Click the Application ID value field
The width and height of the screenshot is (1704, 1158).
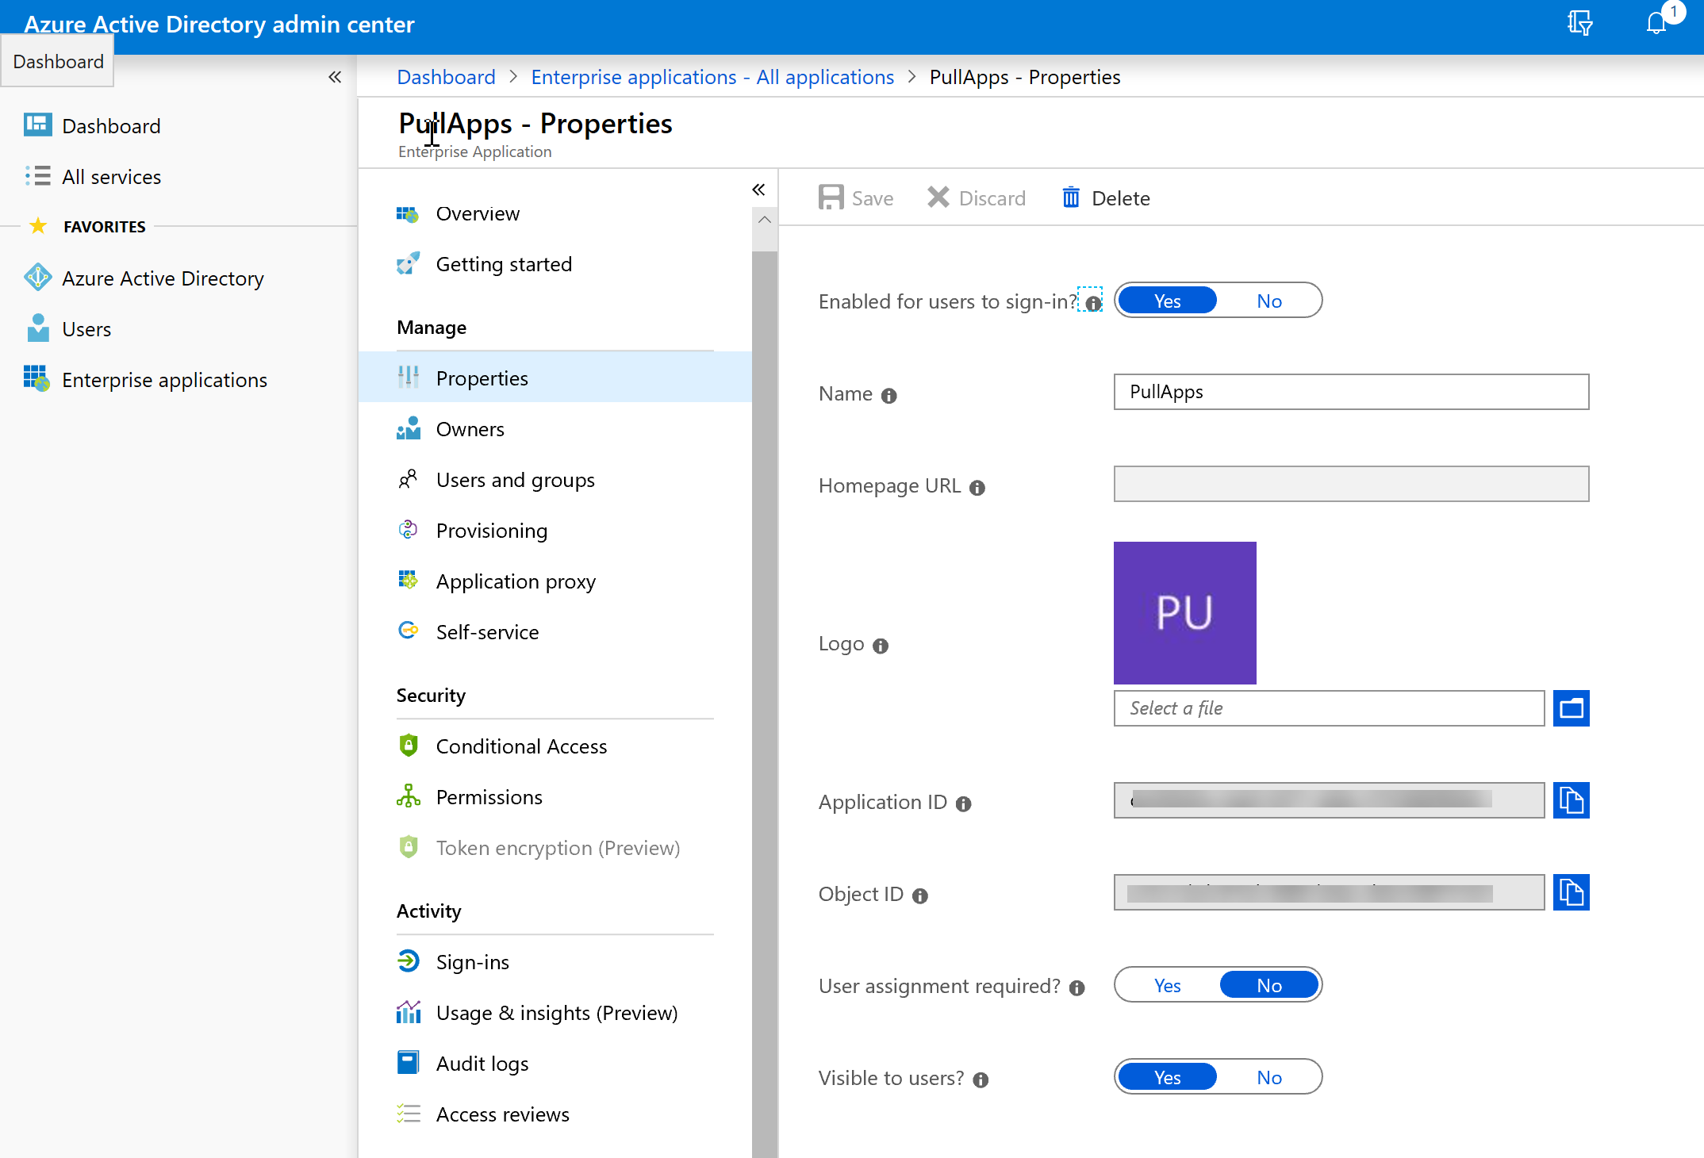(x=1329, y=800)
